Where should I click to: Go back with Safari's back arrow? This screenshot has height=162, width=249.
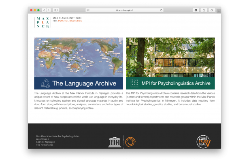coord(44,10)
